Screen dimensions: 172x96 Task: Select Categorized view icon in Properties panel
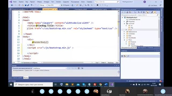122,56
